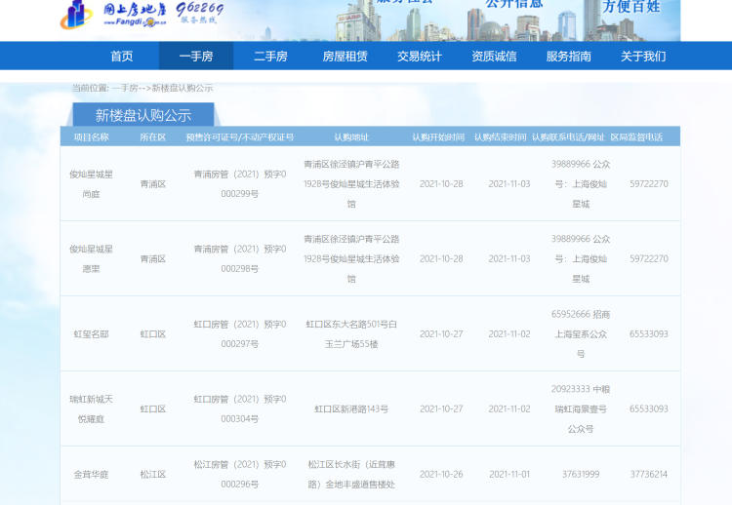Open the 瑞虹新城天悦耀庭 project row
This screenshot has width=732, height=505.
[x=91, y=408]
